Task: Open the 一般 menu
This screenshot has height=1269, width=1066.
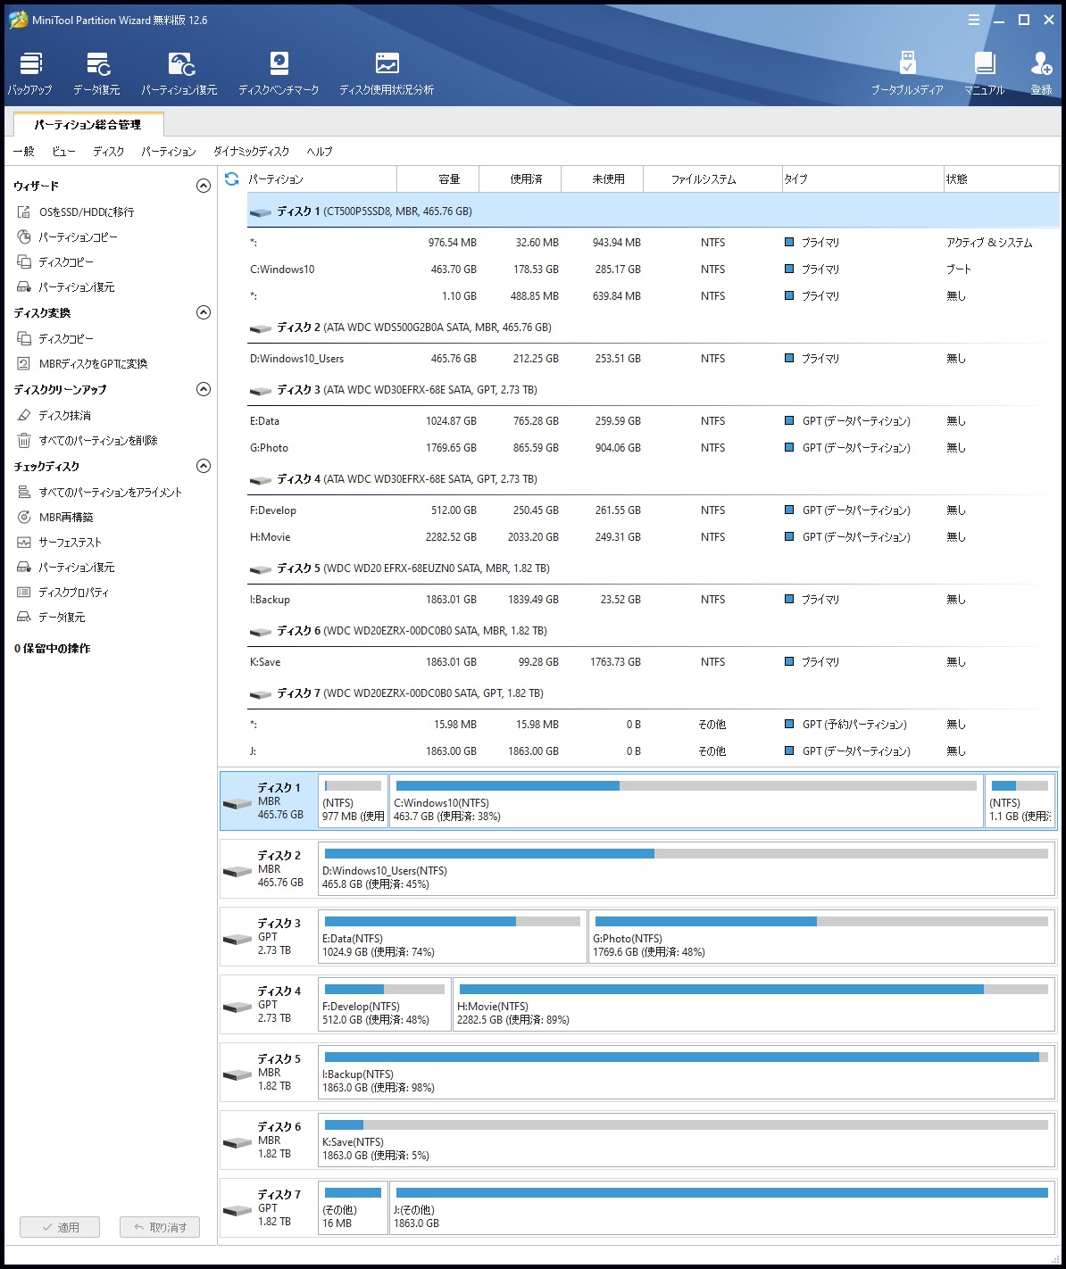Action: pyautogui.click(x=24, y=152)
